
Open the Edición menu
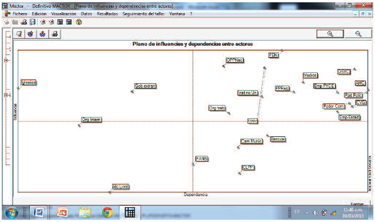39,14
